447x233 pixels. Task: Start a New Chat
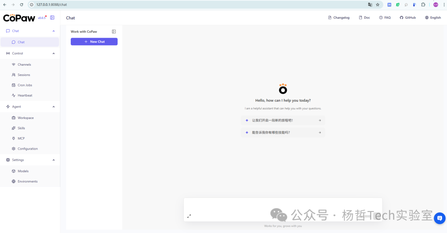coord(94,42)
